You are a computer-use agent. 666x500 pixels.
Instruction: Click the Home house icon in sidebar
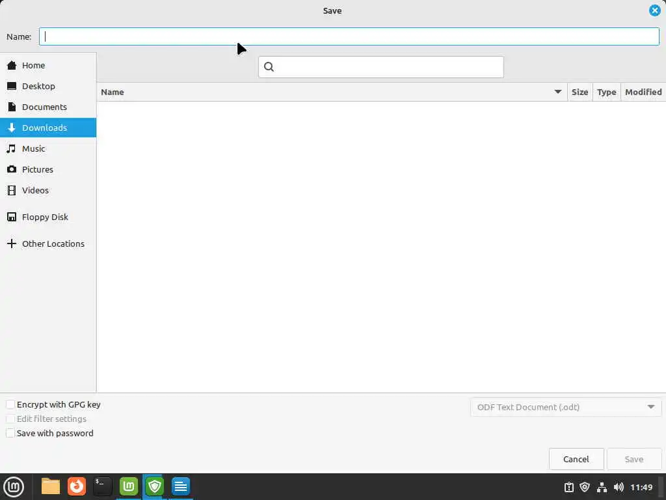click(x=12, y=65)
